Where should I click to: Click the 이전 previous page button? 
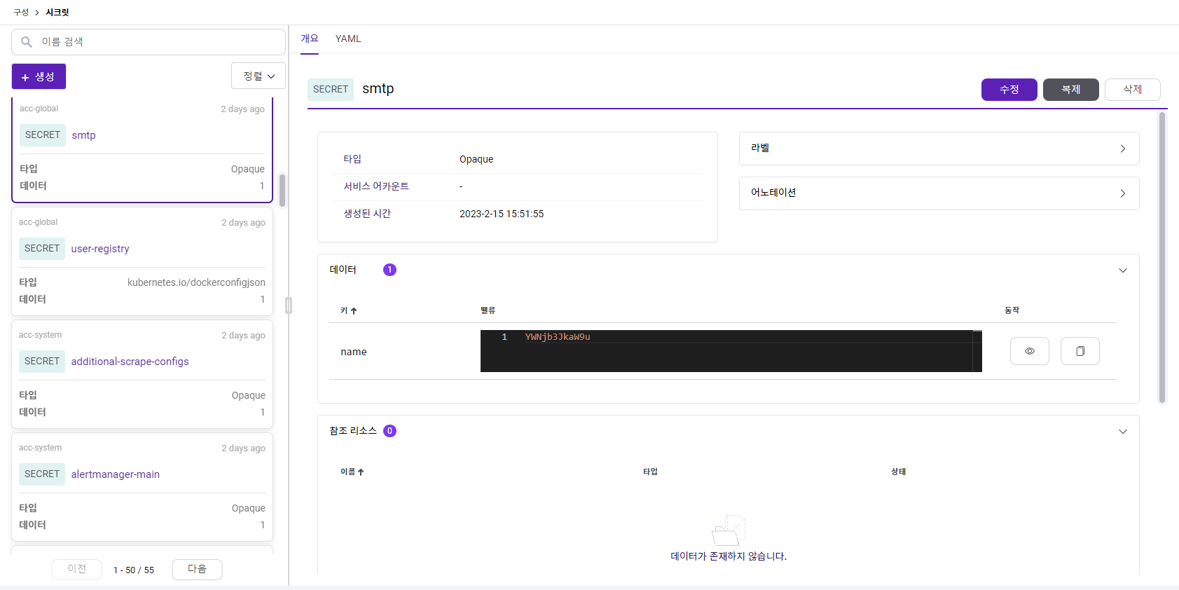[x=77, y=569]
